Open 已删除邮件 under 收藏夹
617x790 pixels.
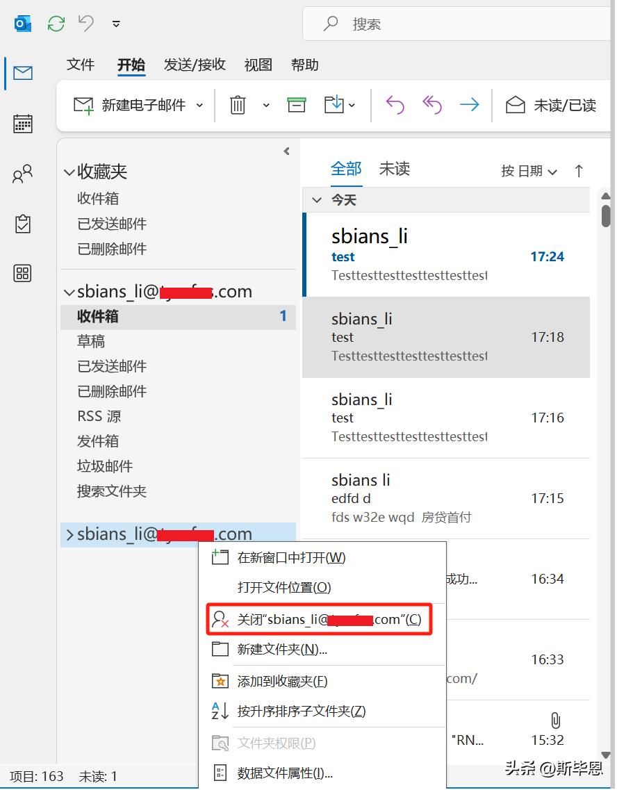(x=112, y=249)
